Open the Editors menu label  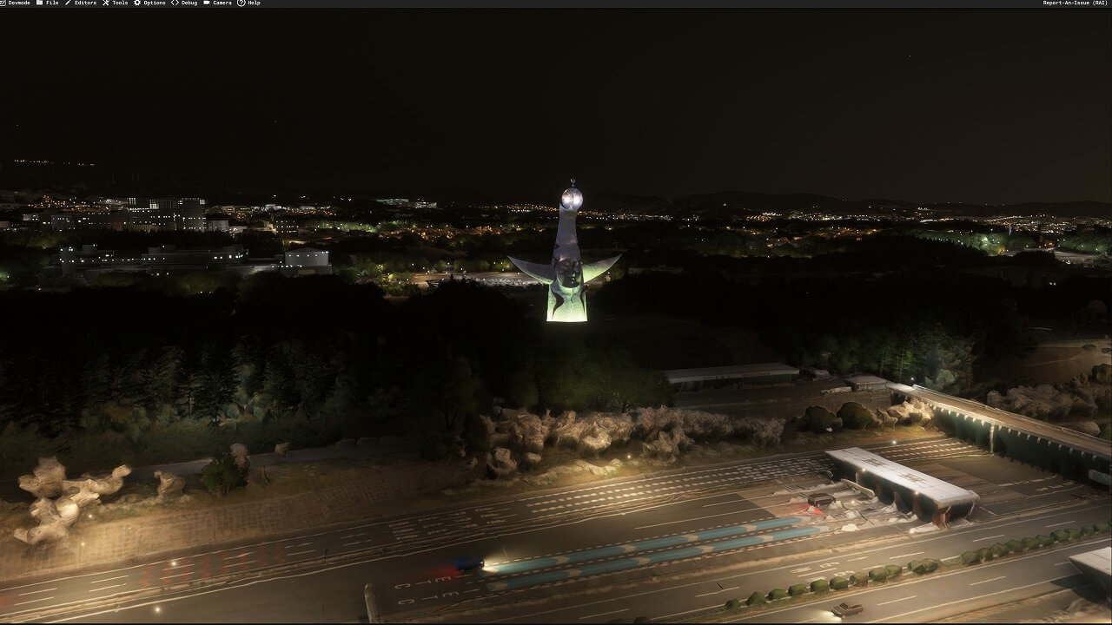[85, 3]
